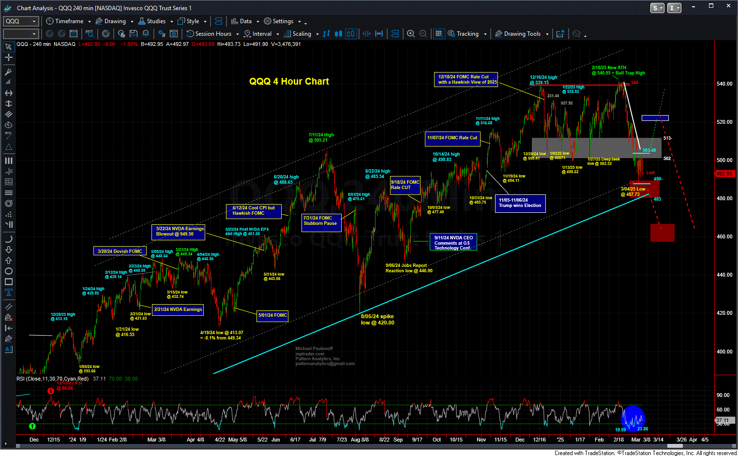Click the delete drawing objects pencil icon

[8, 317]
